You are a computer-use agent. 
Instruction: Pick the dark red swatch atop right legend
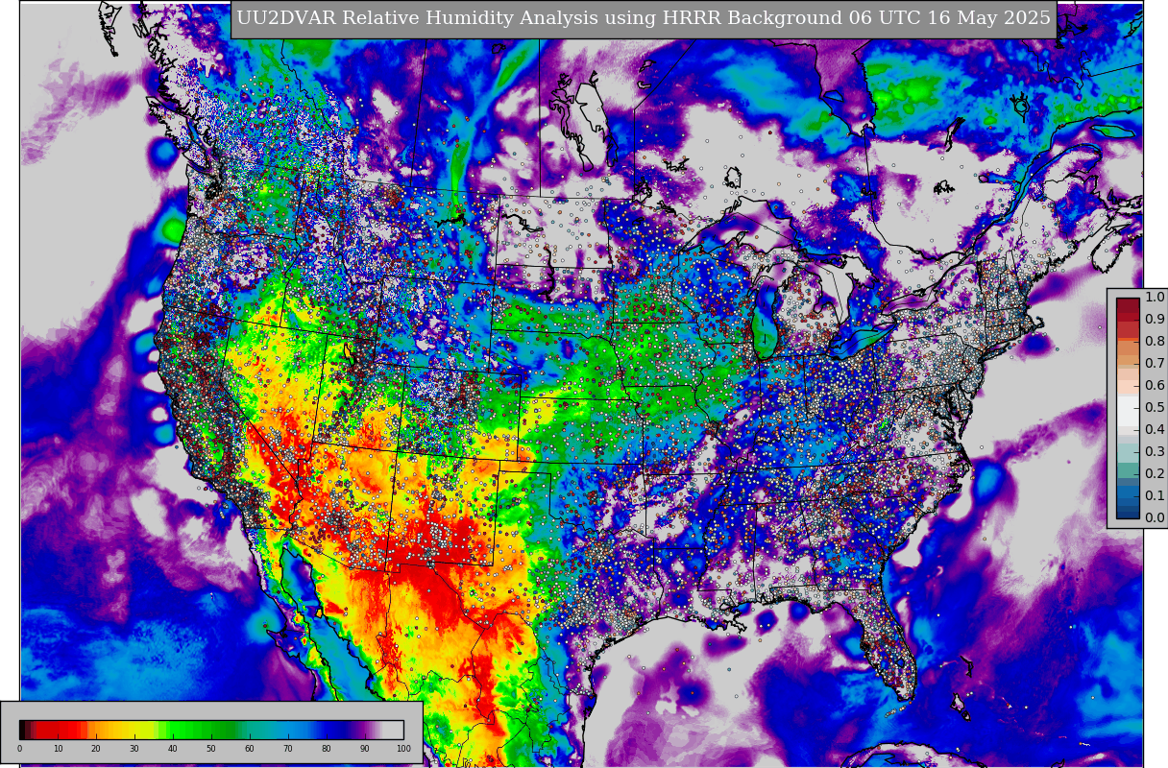tap(1128, 303)
